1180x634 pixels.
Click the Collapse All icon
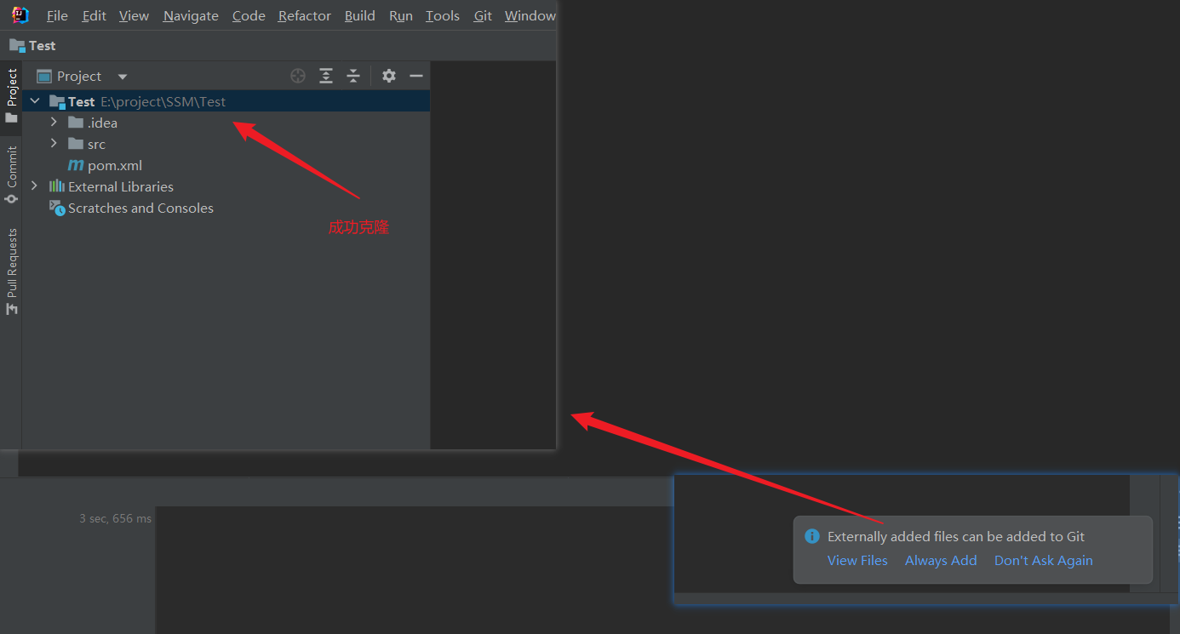coord(353,76)
